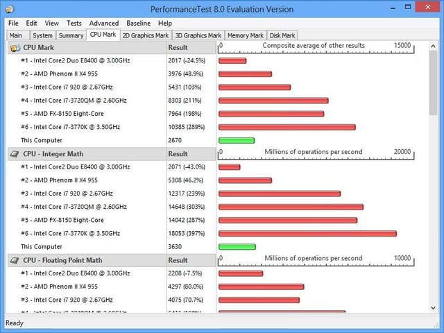The height and width of the screenshot is (333, 444).
Task: Switch to the Disk Mark tab
Action: point(282,35)
